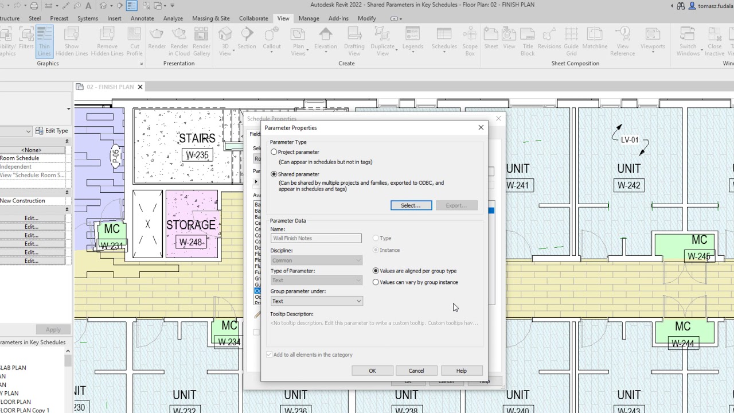Click OK in Parameter Properties dialog
734x413 pixels.
point(372,371)
